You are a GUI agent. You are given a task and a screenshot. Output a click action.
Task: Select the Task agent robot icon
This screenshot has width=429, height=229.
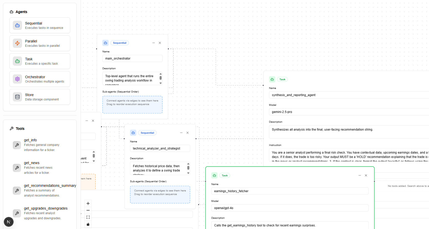17,61
